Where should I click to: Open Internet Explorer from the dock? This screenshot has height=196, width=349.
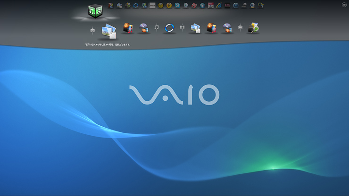point(219,6)
